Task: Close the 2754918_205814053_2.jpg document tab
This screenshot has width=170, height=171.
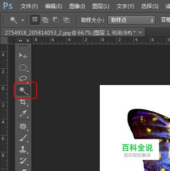Action: click(x=140, y=32)
